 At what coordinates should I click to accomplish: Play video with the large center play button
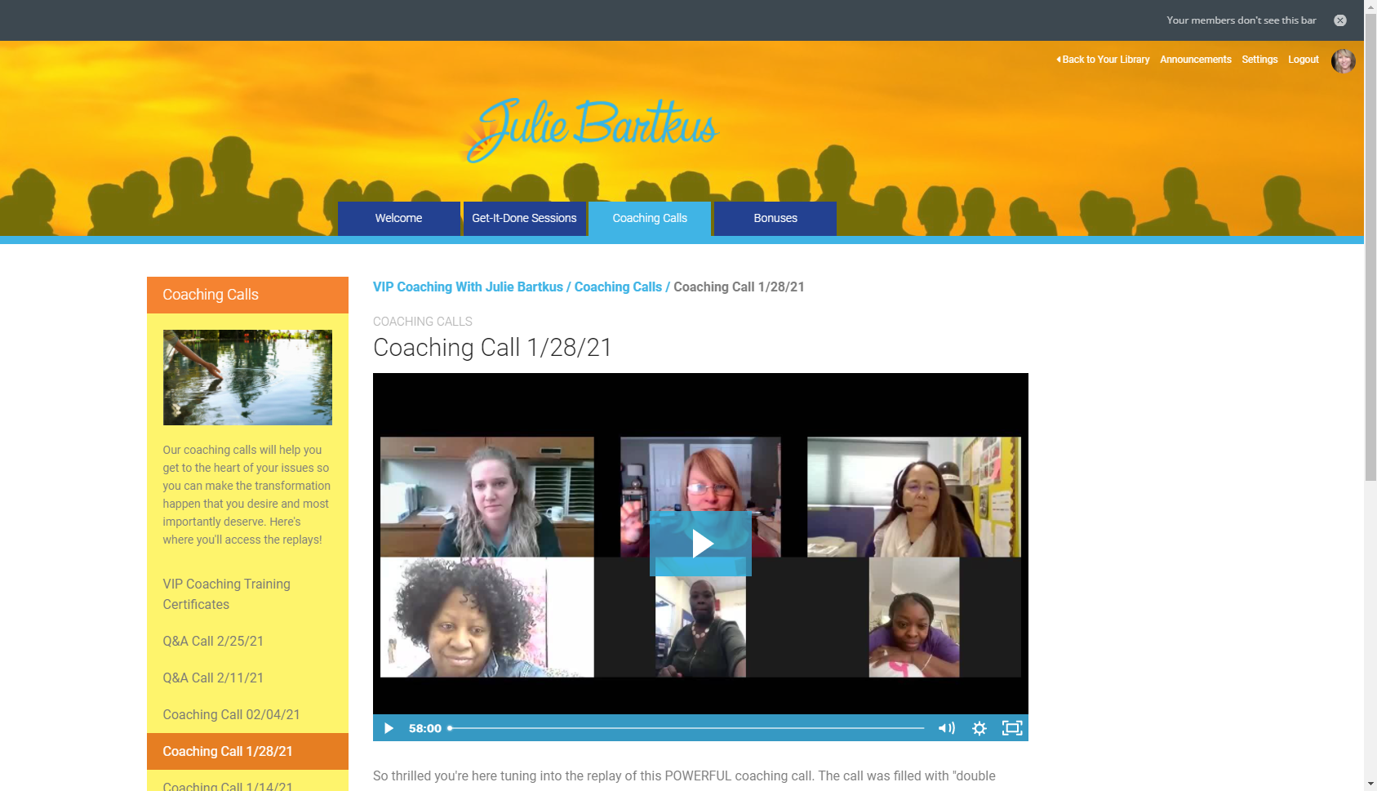tap(700, 544)
